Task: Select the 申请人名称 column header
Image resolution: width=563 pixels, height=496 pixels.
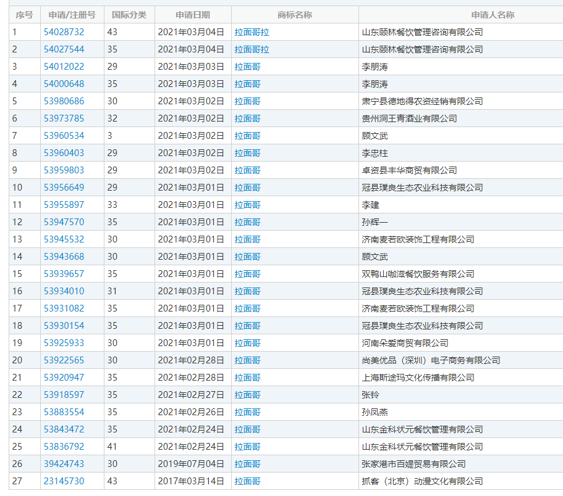Action: point(493,15)
